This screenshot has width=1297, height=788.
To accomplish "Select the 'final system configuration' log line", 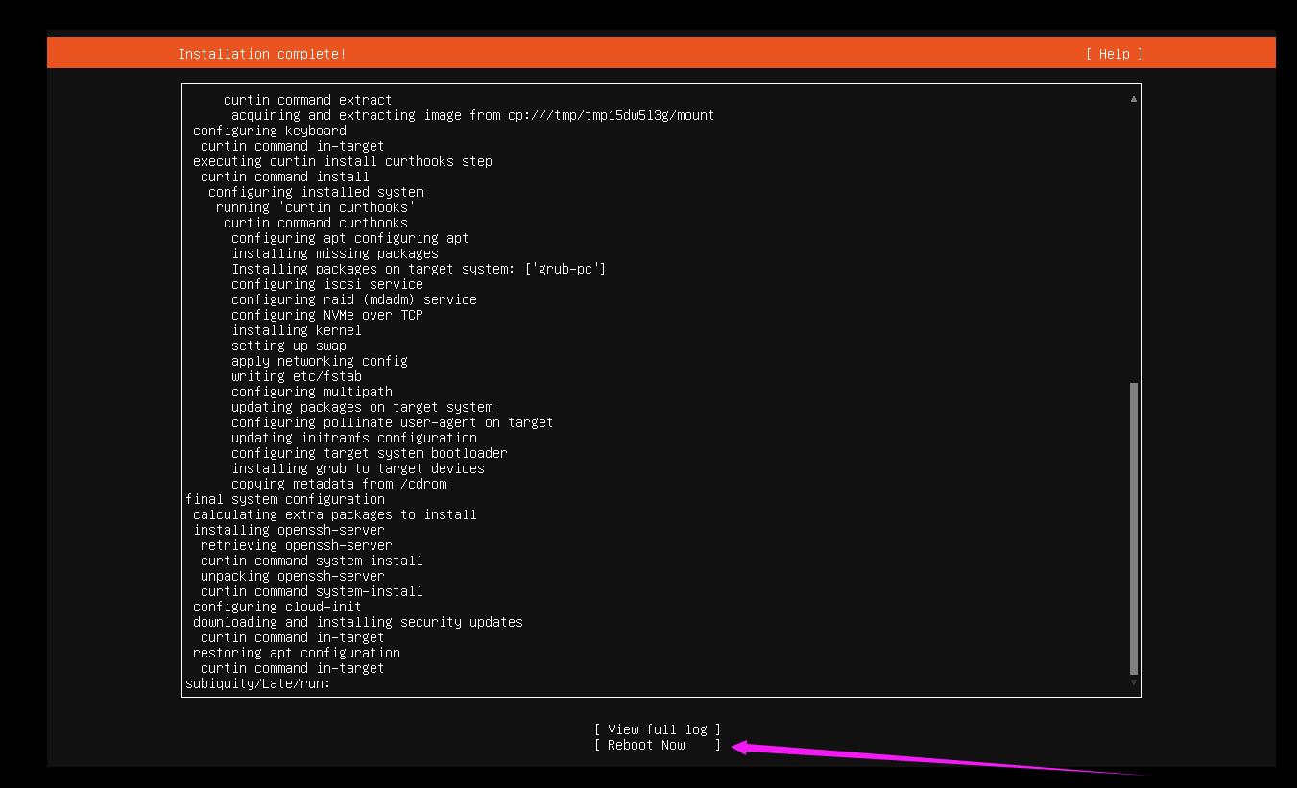I will tap(285, 499).
